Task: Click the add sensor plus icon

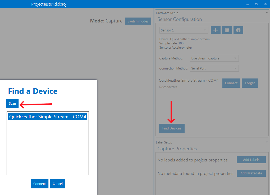Action: pos(216,30)
